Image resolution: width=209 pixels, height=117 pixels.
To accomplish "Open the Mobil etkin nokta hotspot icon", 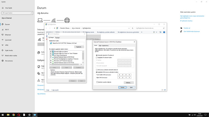I will coord(2,55).
